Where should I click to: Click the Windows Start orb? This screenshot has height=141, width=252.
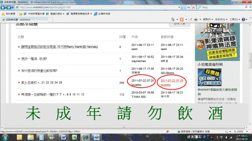[x=5, y=137]
